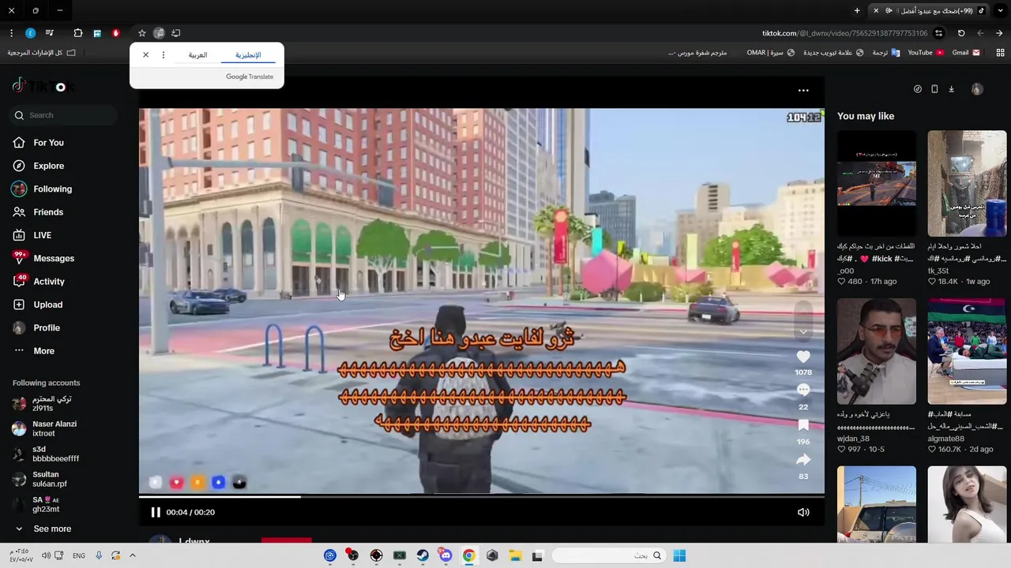The image size is (1011, 568).
Task: Open a new browser tab
Action: tap(857, 10)
